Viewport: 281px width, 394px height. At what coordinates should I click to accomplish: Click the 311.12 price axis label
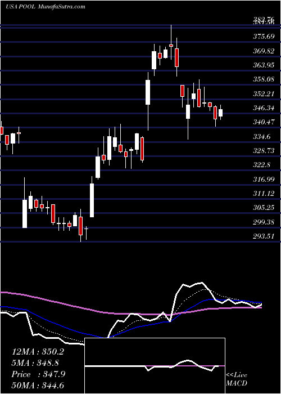[264, 194]
